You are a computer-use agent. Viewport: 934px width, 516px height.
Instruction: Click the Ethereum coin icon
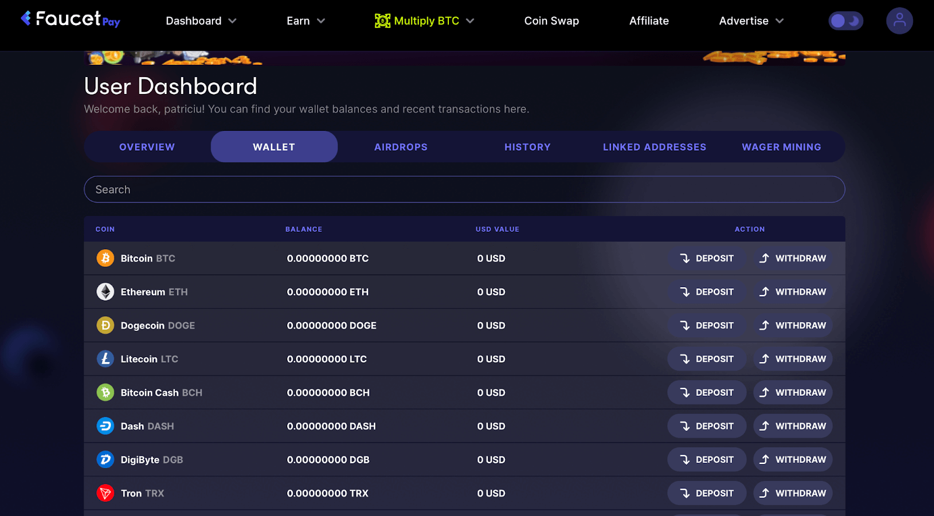coord(105,292)
